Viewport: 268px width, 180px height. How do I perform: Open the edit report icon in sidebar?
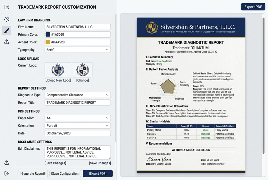click(7, 7)
